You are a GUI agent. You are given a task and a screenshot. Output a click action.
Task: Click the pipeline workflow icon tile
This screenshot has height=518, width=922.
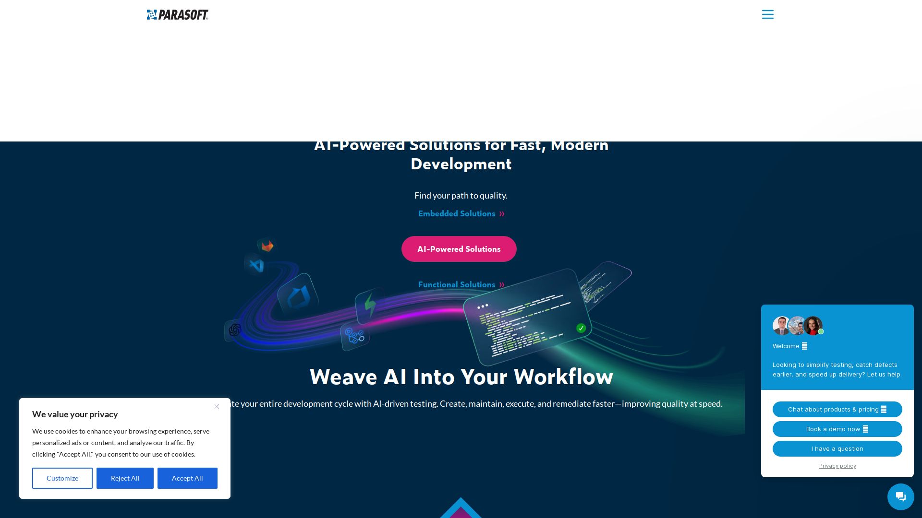[x=355, y=336]
